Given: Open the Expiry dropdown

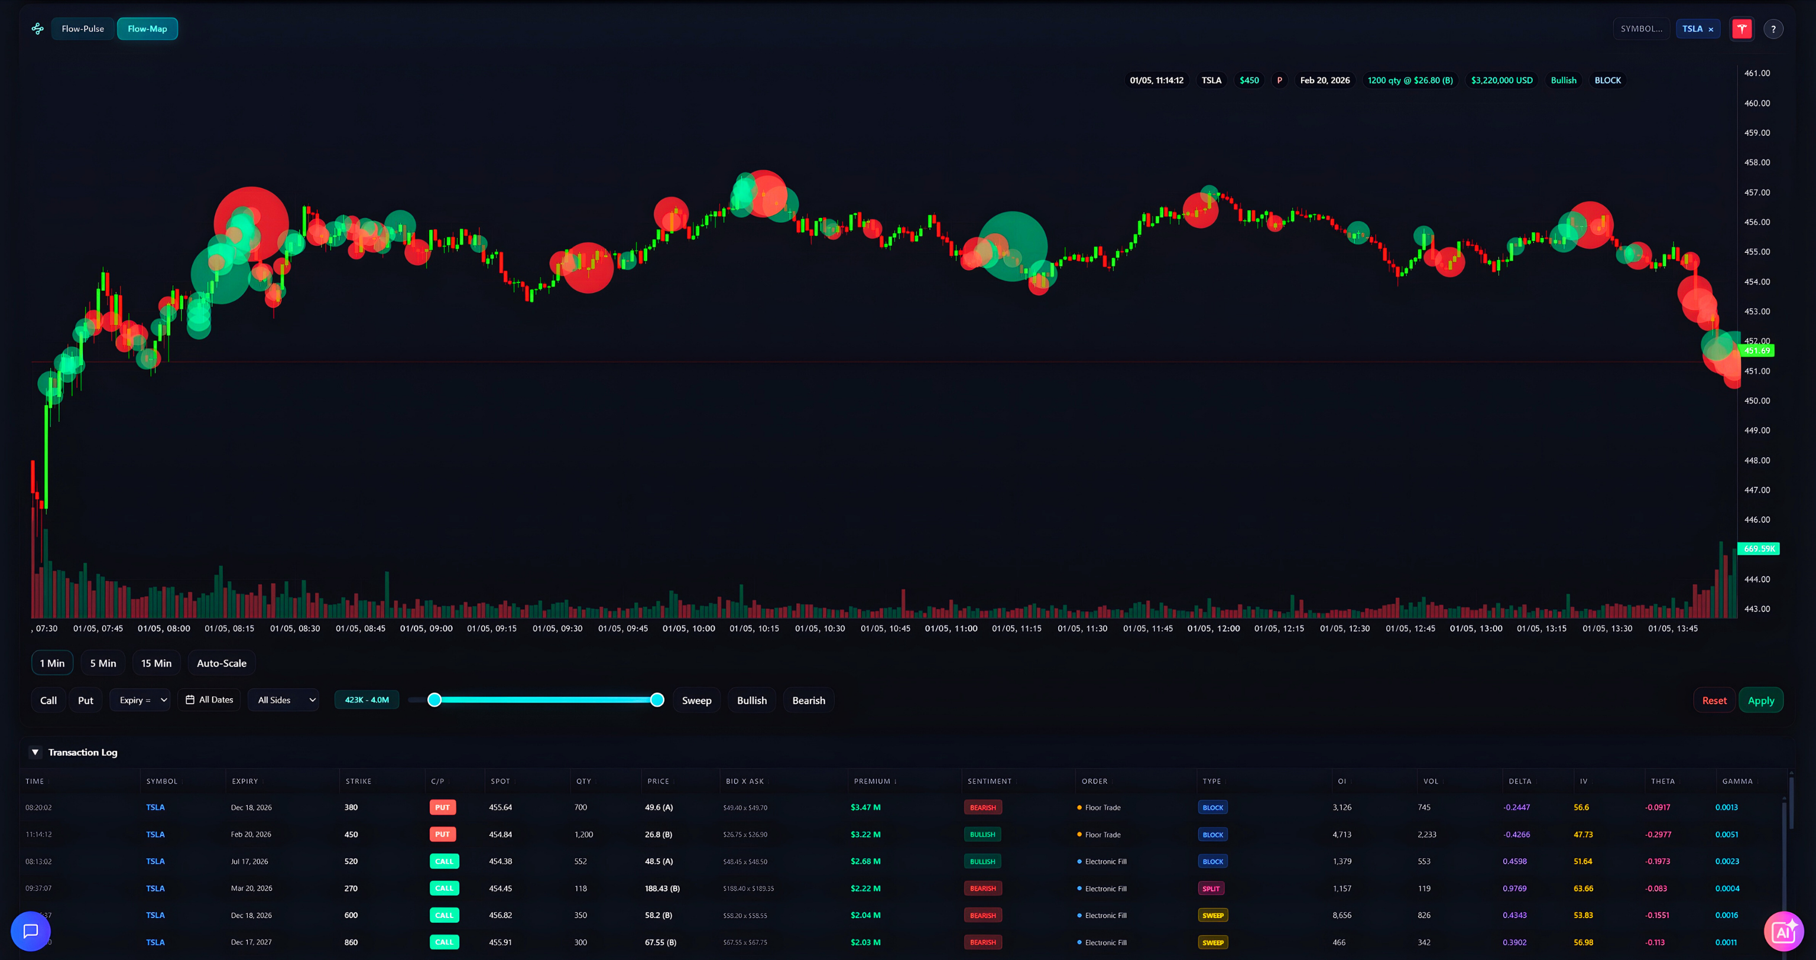Looking at the screenshot, I should click(140, 700).
